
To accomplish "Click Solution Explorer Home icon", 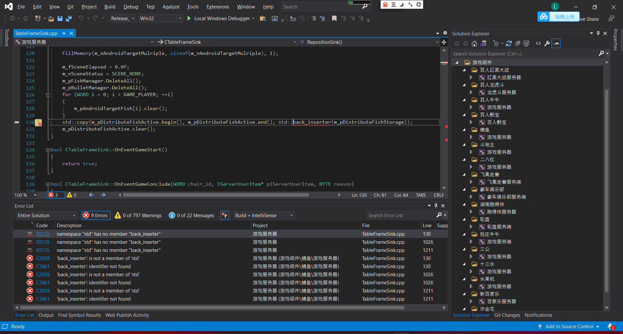I will coord(474,43).
